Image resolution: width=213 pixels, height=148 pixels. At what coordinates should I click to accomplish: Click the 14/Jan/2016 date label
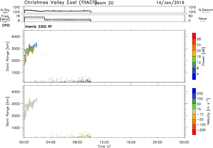[170, 3]
